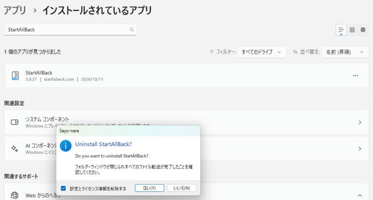373x200 pixels.
Task: Switch to table view layout
Action: pyautogui.click(x=363, y=30)
